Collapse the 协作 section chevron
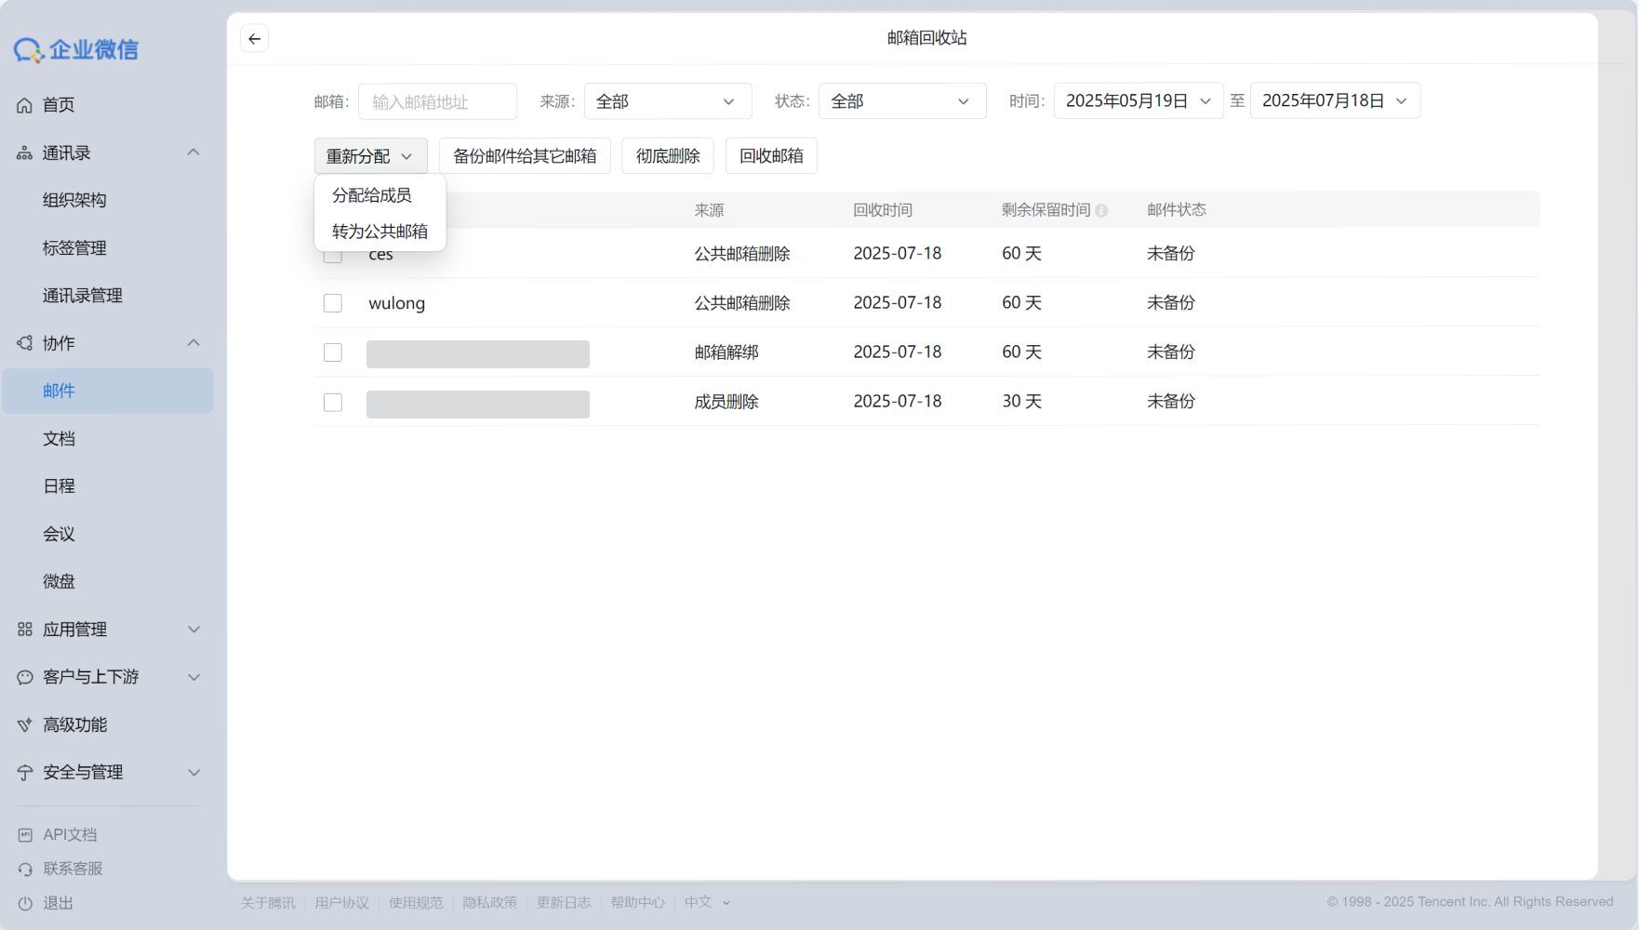 tap(193, 343)
